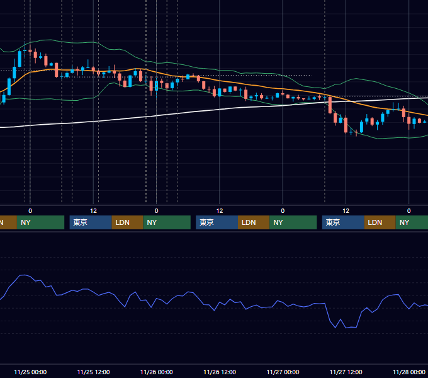Click the 11/27 12:00 date label

[x=346, y=372]
